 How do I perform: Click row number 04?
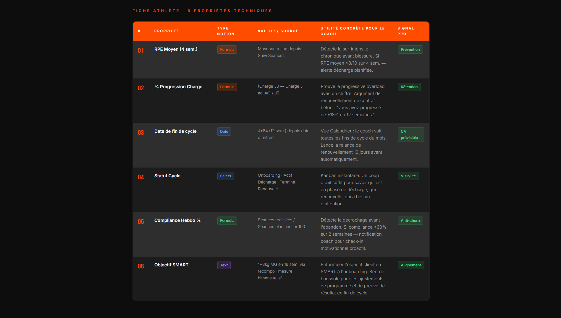coord(141,177)
